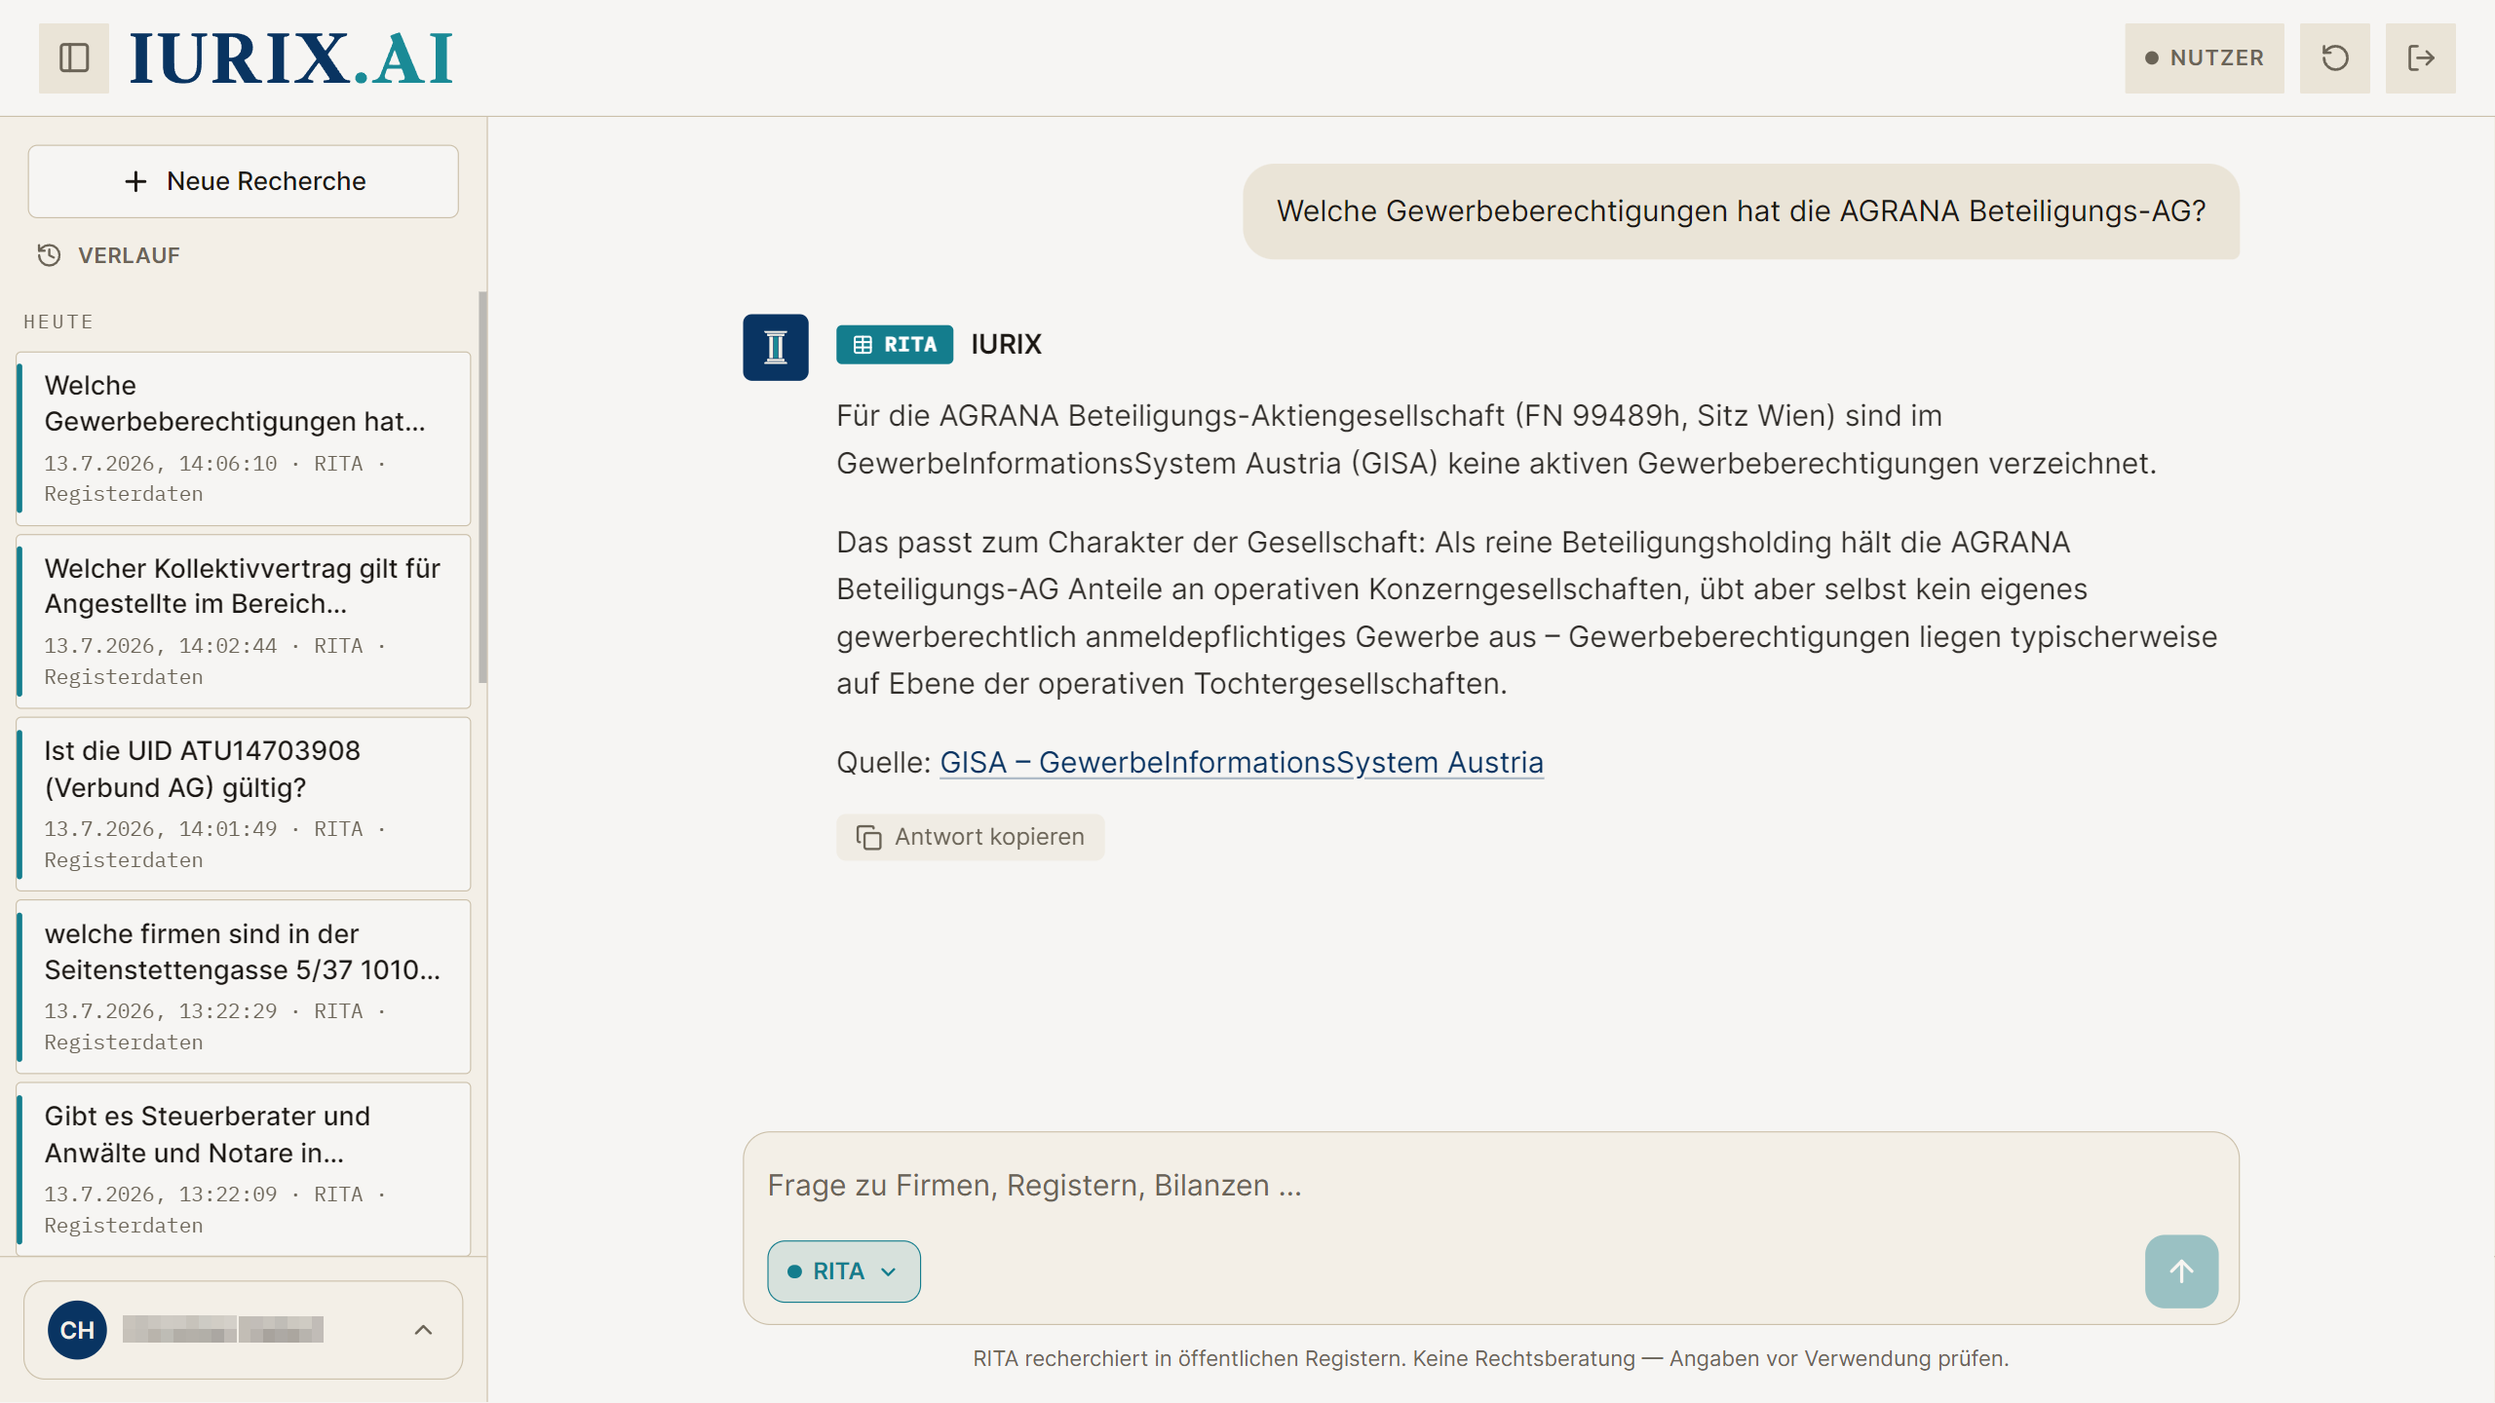Click the user question bubble text

(1741, 211)
